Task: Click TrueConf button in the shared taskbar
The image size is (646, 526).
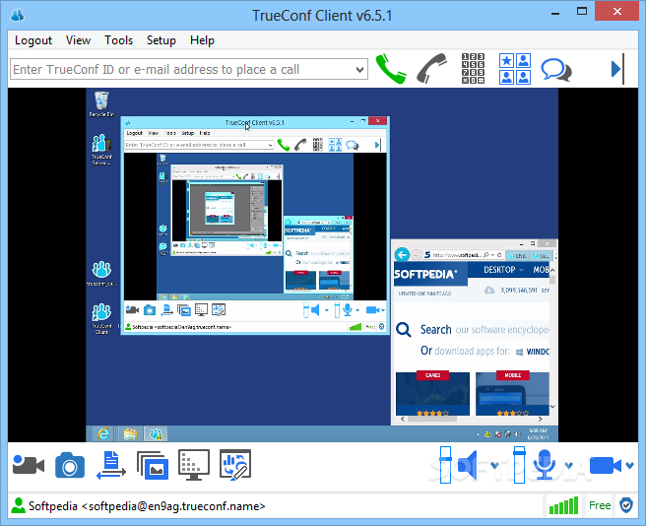Action: [x=156, y=434]
